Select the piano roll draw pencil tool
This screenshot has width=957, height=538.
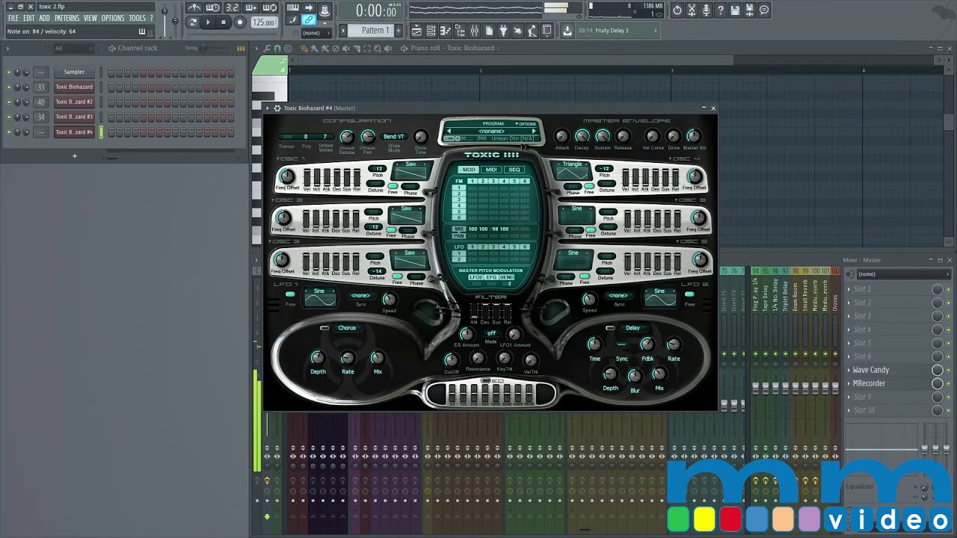pos(304,48)
